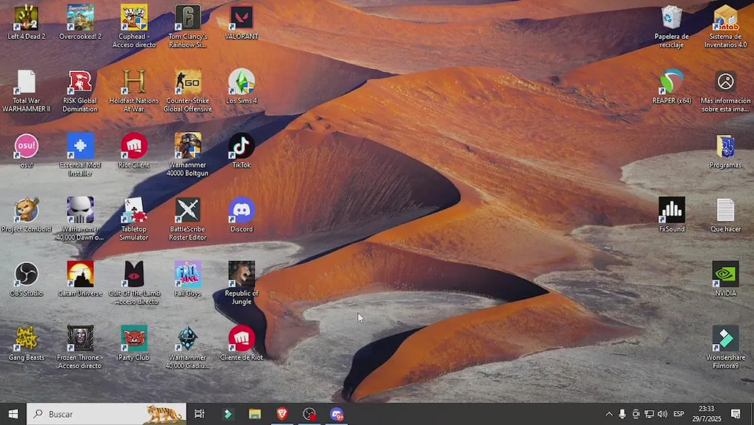Open the notification center icon
This screenshot has width=754, height=425.
[x=736, y=414]
